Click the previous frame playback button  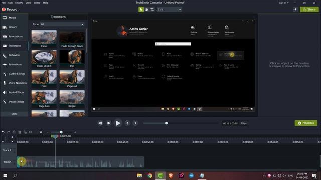pos(100,123)
